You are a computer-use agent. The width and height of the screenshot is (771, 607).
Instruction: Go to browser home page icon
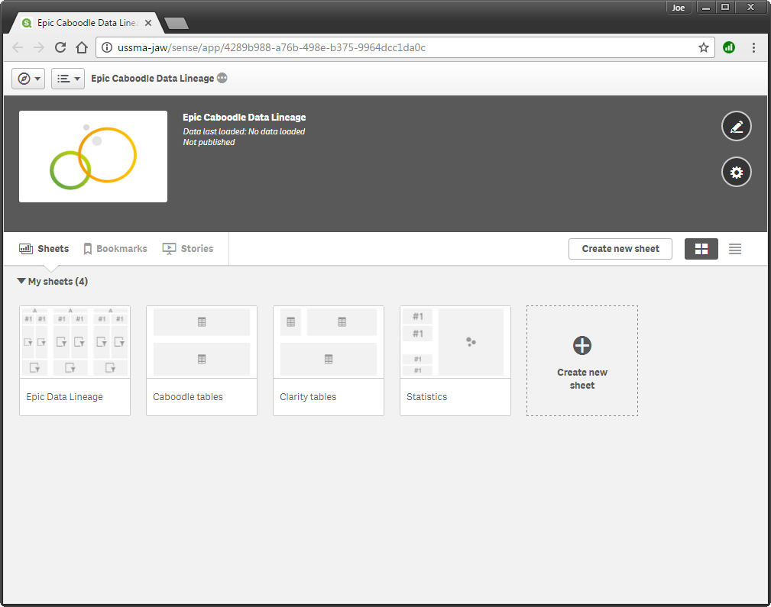click(82, 47)
